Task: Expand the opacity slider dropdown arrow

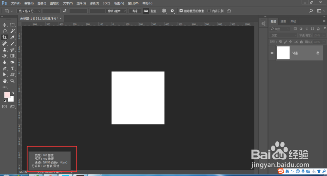Action: pyautogui.click(x=324, y=35)
